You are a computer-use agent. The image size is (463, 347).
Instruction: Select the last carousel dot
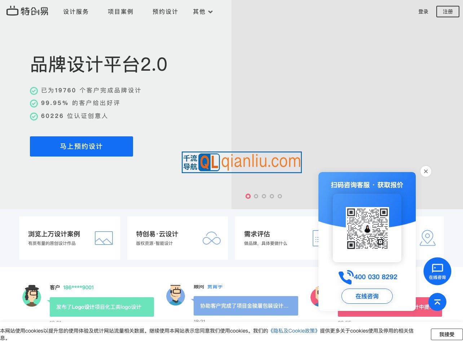coord(280,196)
